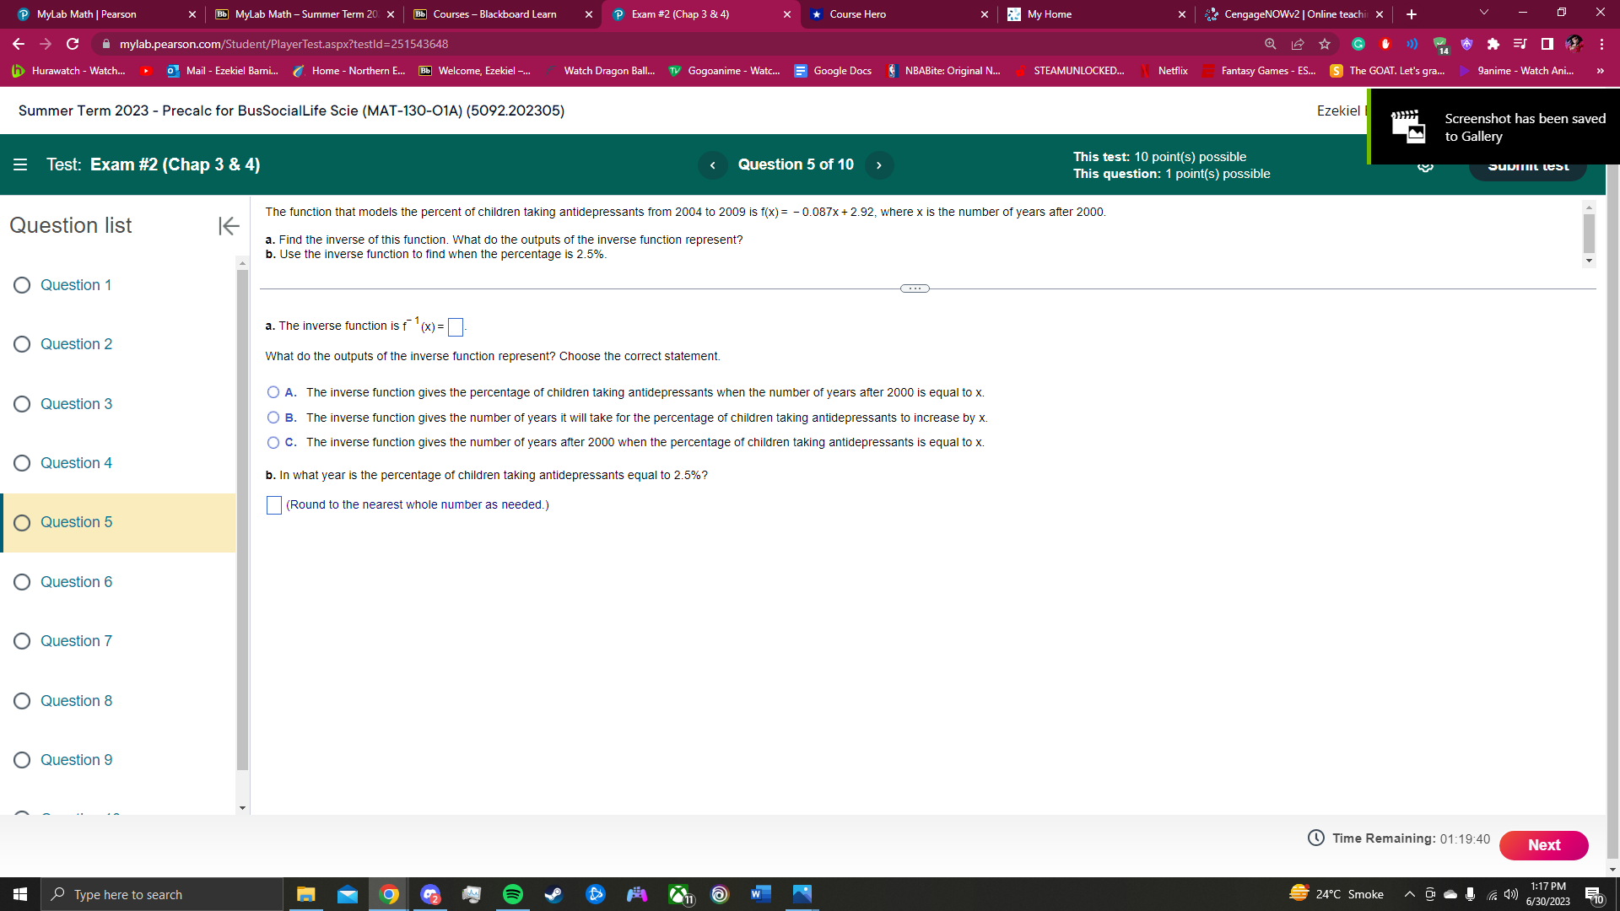
Task: Launch Spotify from the taskbar
Action: click(x=512, y=894)
